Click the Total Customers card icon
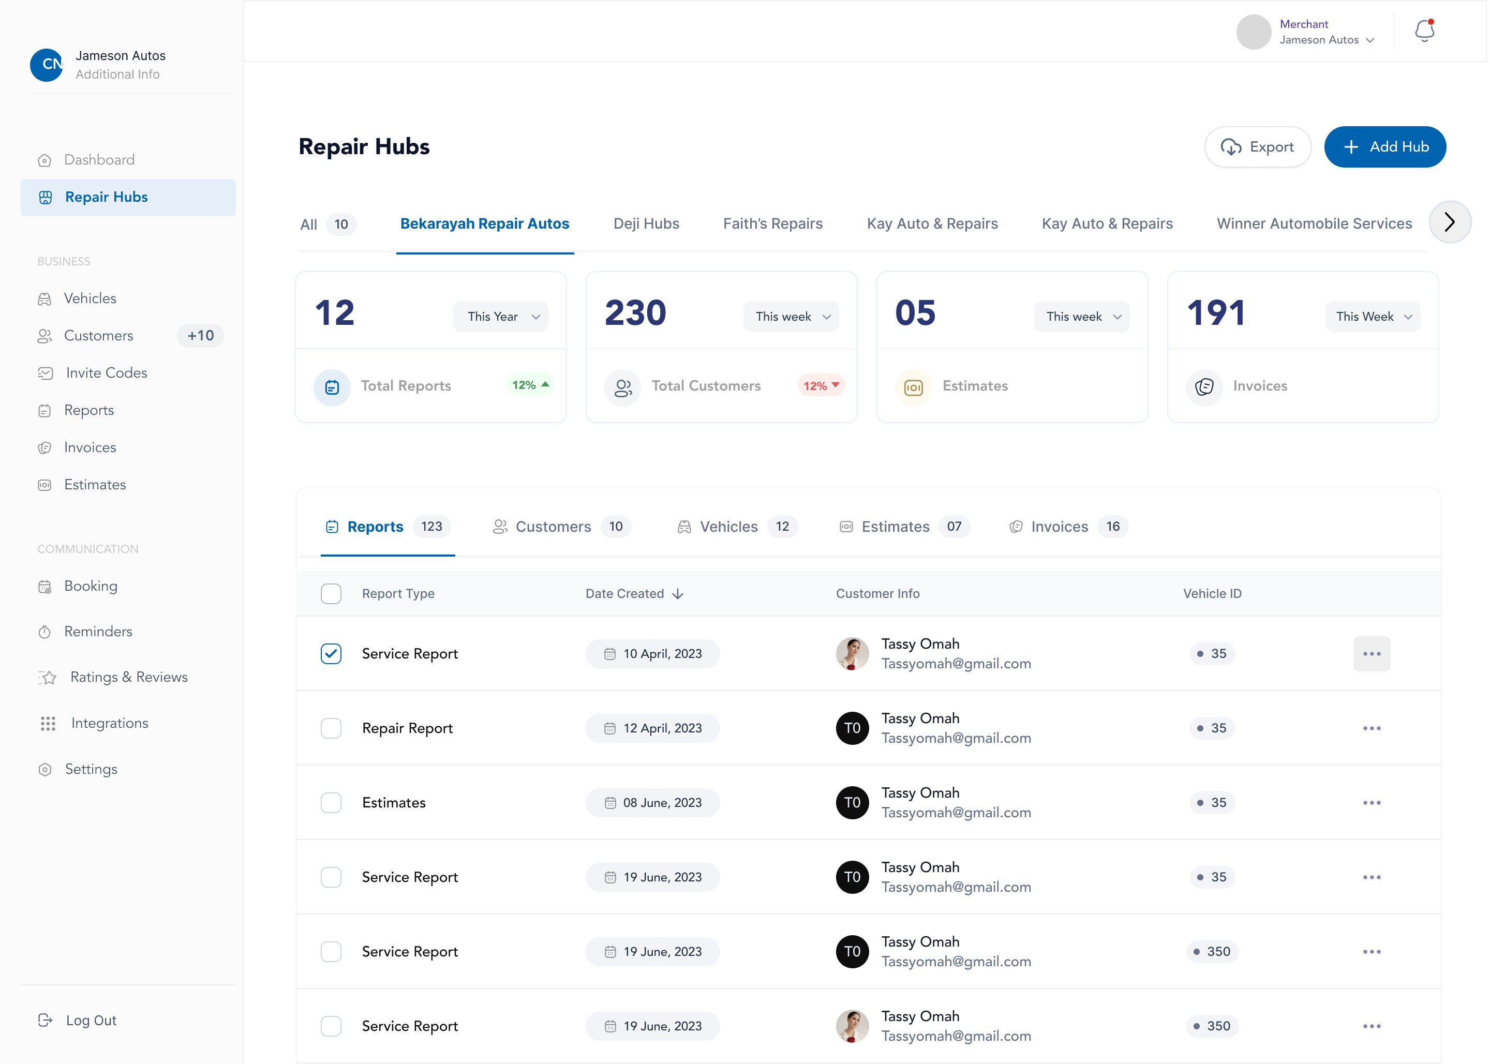This screenshot has width=1490, height=1064. pyautogui.click(x=623, y=387)
